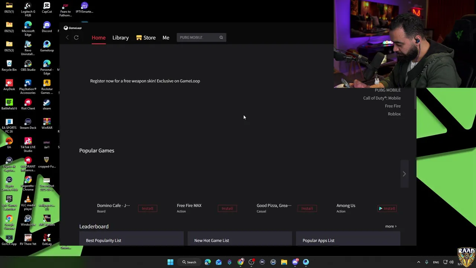476x268 pixels.
Task: Open Recycle Bin on desktop
Action: (x=9, y=66)
